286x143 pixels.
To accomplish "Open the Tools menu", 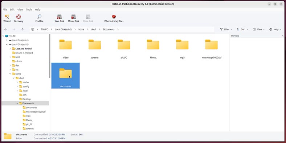I will 29,9.
